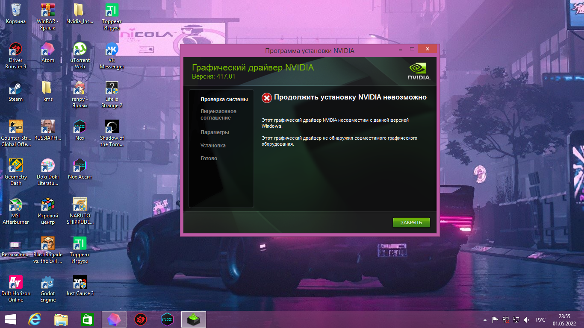This screenshot has height=328, width=584.
Task: Click the NVIDIA logo in the installer header
Action: pos(419,72)
